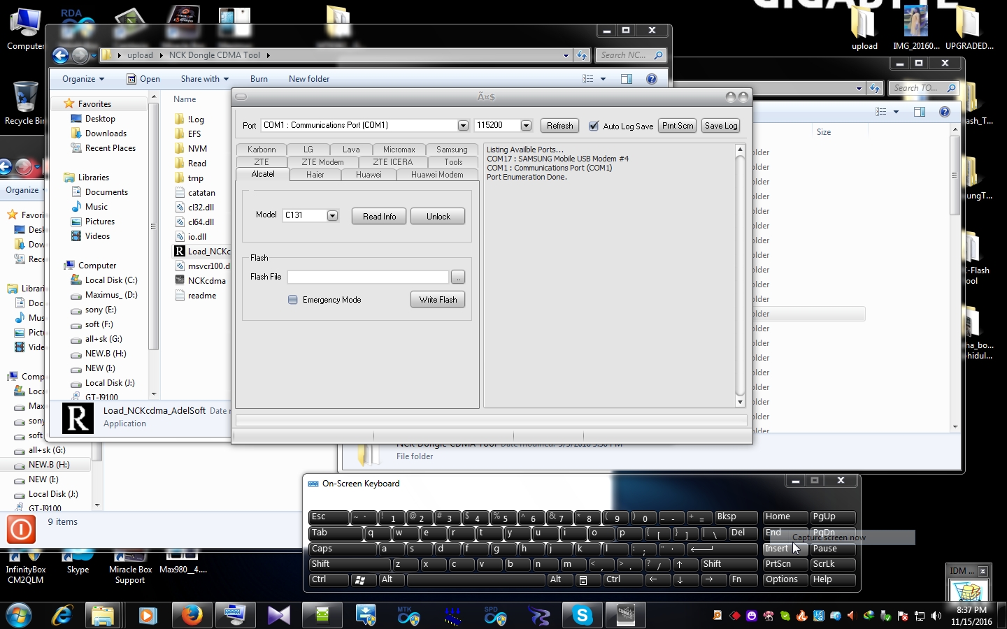Open the sony (E:) drive
Image resolution: width=1007 pixels, height=629 pixels.
pos(94,310)
